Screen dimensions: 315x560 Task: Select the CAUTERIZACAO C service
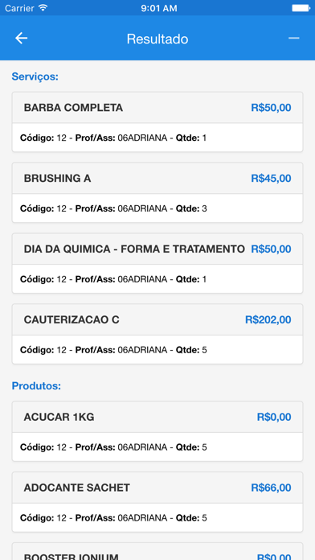(157, 334)
